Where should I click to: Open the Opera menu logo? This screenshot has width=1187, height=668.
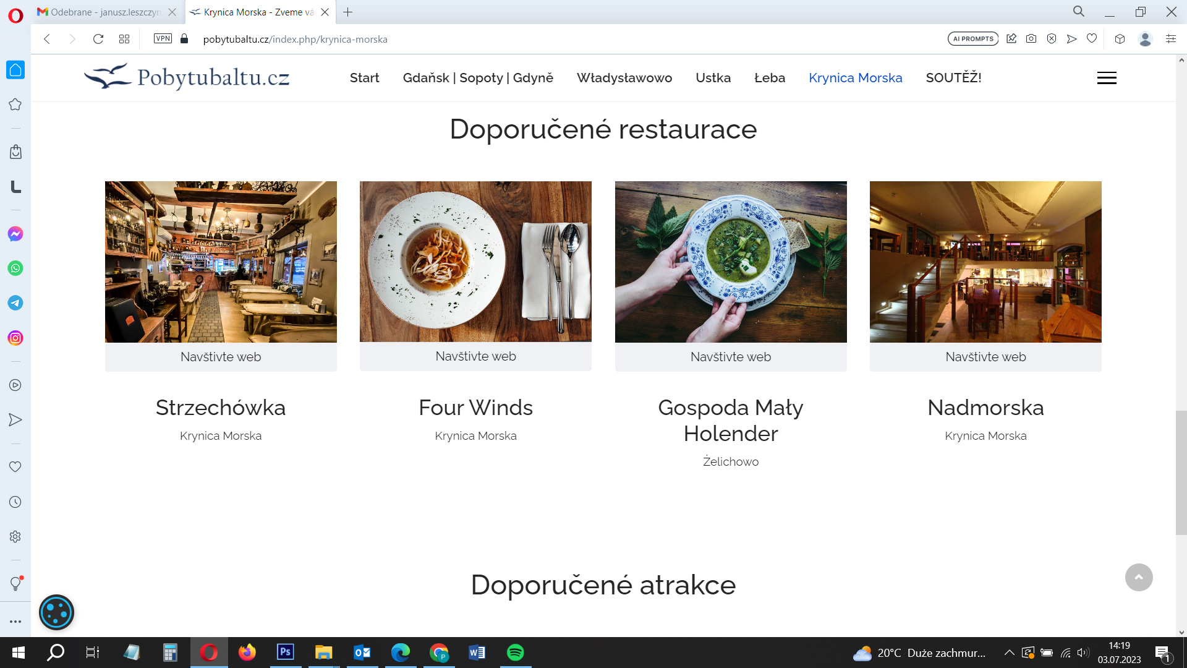point(15,15)
